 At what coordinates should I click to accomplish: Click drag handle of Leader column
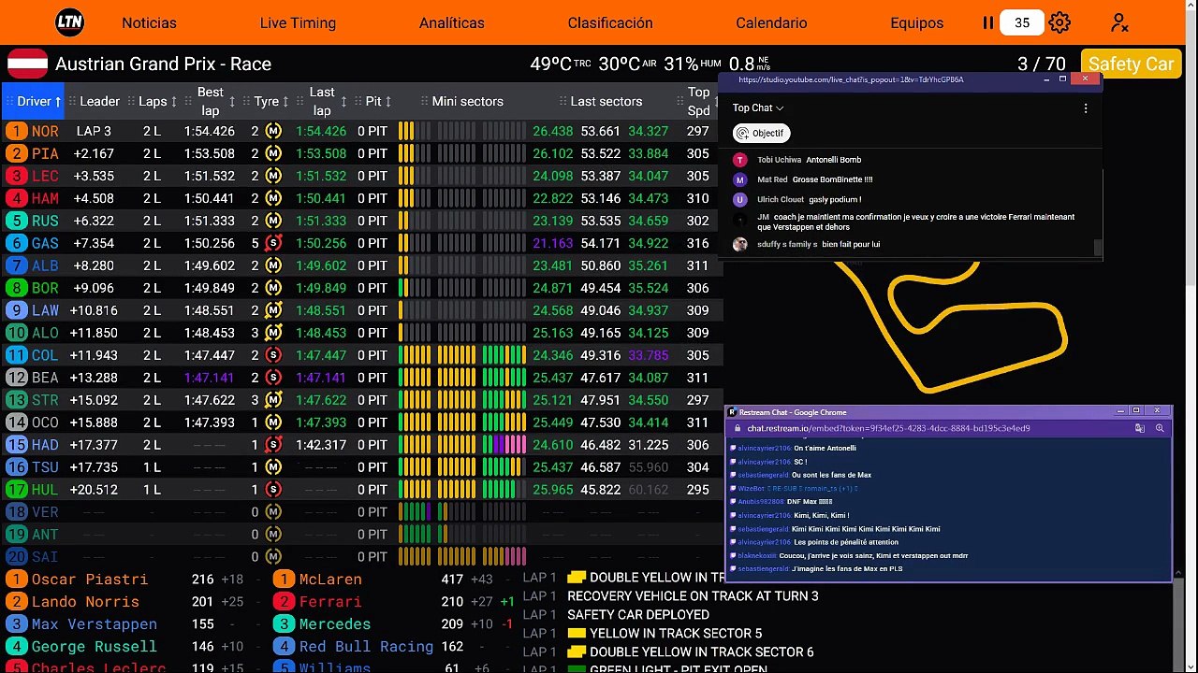(72, 101)
